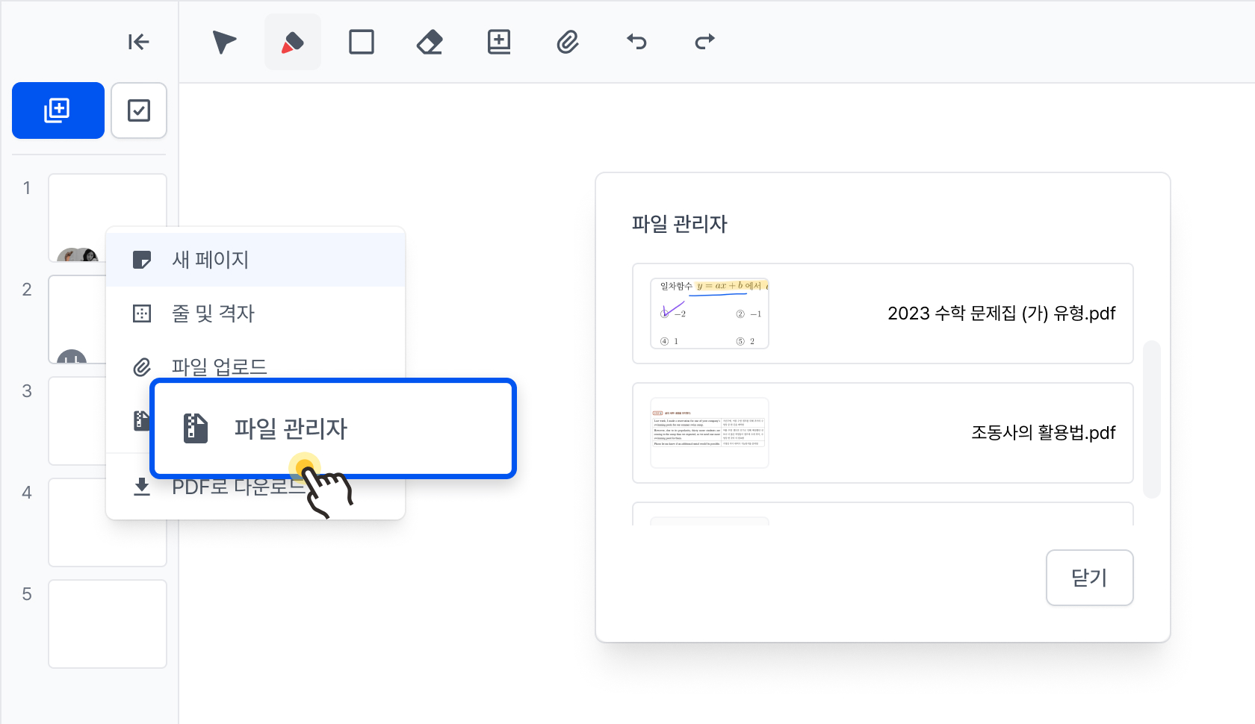Image resolution: width=1255 pixels, height=724 pixels.
Task: Activate the red pen tool
Action: click(x=293, y=42)
